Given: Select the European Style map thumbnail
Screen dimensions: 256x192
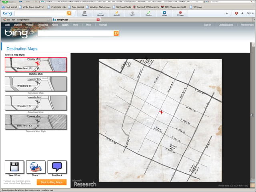Looking at the screenshot, I should click(x=36, y=84).
